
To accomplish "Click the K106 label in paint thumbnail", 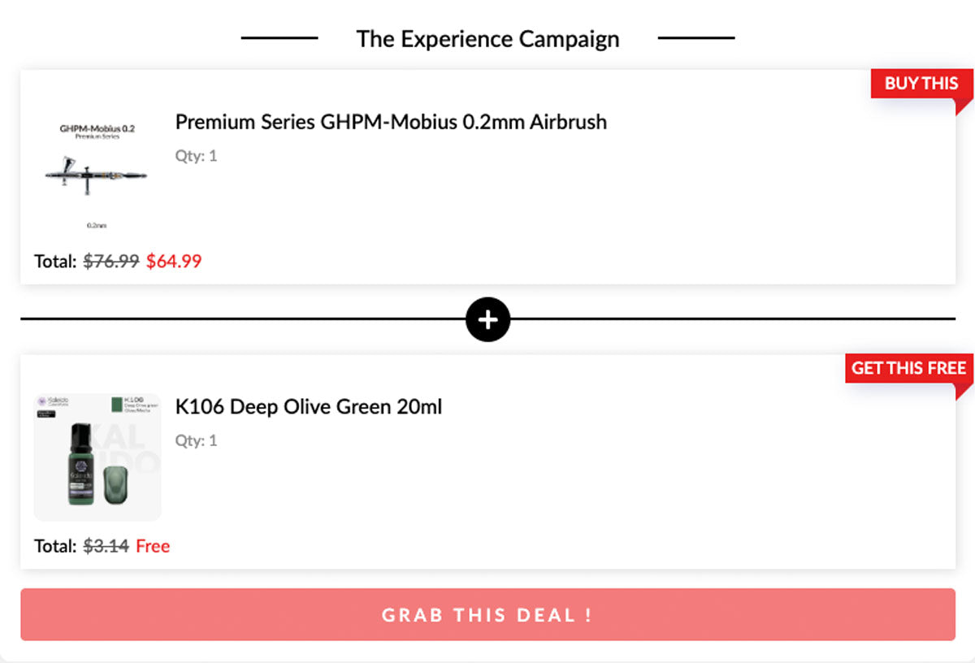I will [x=136, y=401].
